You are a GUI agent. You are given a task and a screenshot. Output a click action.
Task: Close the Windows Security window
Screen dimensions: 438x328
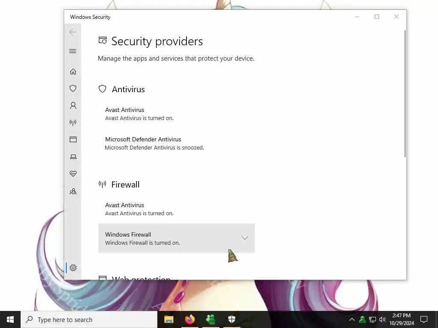pyautogui.click(x=397, y=17)
